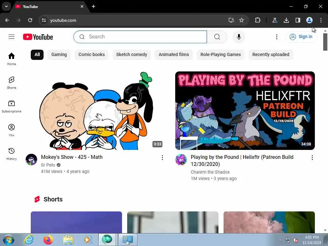This screenshot has height=246, width=328.
Task: Select the All filter chip
Action: [37, 54]
